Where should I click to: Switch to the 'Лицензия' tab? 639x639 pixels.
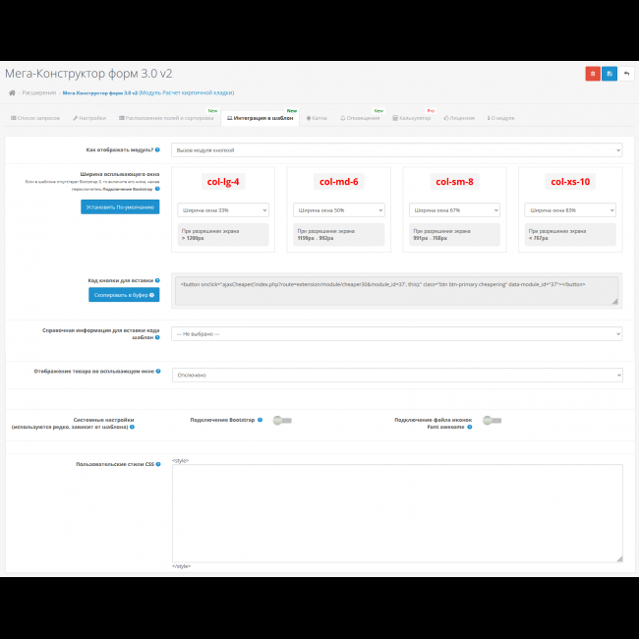(459, 118)
